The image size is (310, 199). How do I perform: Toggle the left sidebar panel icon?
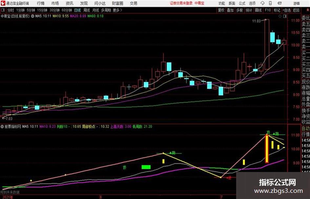3,10
